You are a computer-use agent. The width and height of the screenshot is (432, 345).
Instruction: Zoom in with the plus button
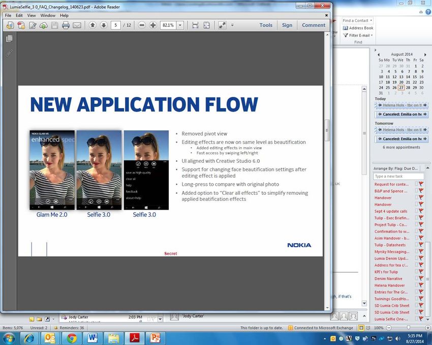(x=153, y=25)
